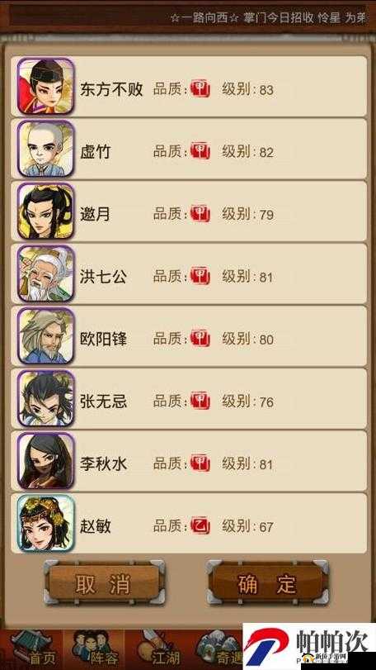Select the 东方不败 character portrait
Viewport: 376px width, 670px height.
coord(46,86)
